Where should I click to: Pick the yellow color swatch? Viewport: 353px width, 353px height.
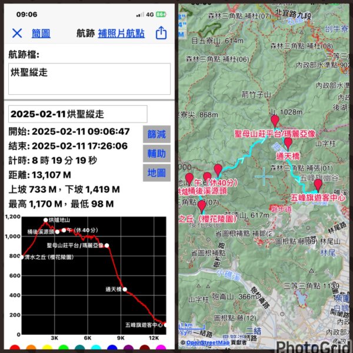(47, 347)
